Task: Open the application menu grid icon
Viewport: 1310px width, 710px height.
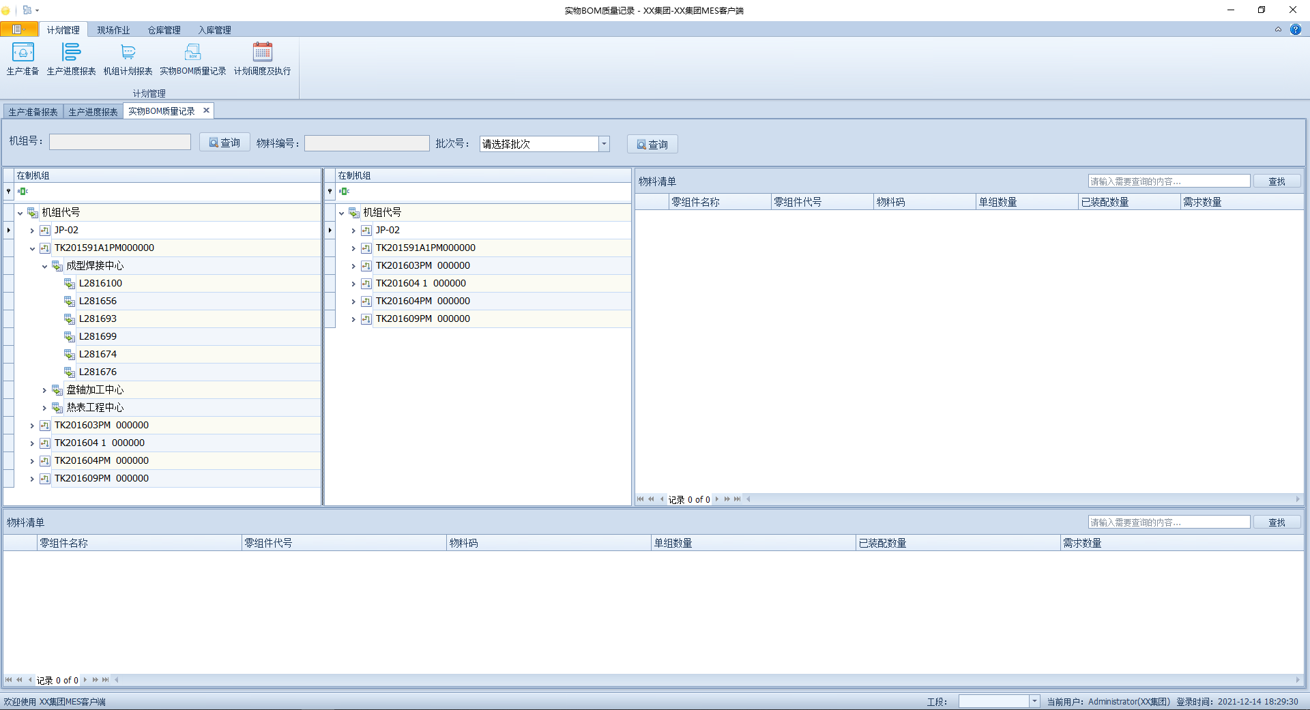Action: [x=27, y=10]
